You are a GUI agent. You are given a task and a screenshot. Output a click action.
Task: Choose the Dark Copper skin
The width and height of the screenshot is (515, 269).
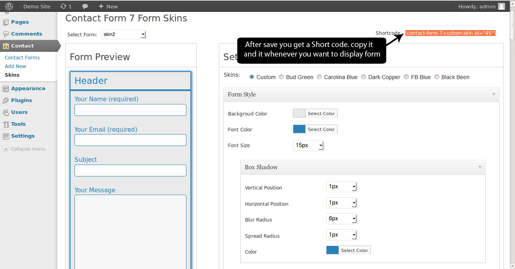click(364, 77)
